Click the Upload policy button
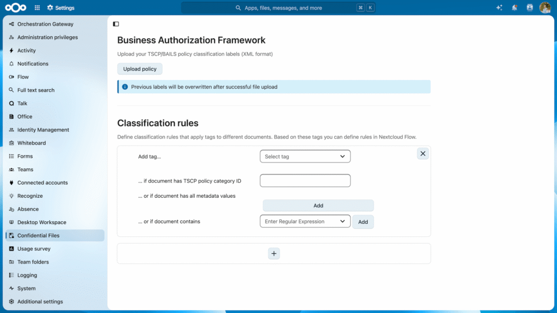Image resolution: width=557 pixels, height=313 pixels. (140, 69)
